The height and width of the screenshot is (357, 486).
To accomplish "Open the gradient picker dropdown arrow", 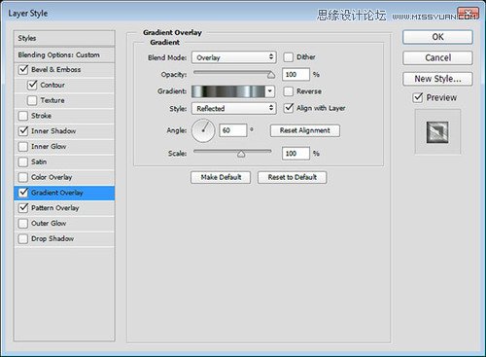I will [x=269, y=91].
